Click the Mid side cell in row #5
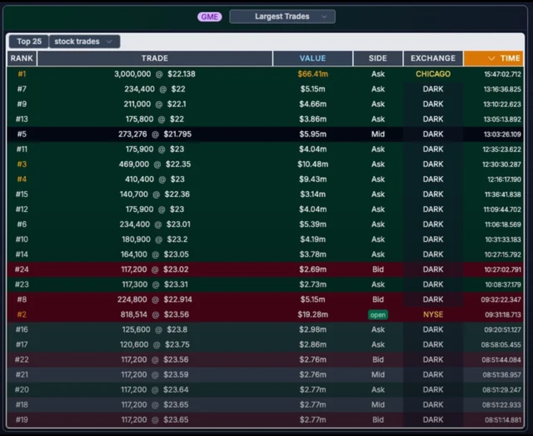 [378, 134]
